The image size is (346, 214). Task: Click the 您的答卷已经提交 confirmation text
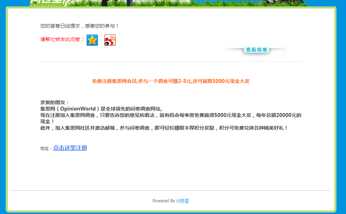tap(79, 26)
